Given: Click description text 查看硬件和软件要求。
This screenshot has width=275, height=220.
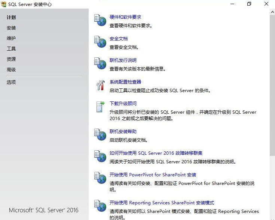Looking at the screenshot, I should click(x=131, y=26).
